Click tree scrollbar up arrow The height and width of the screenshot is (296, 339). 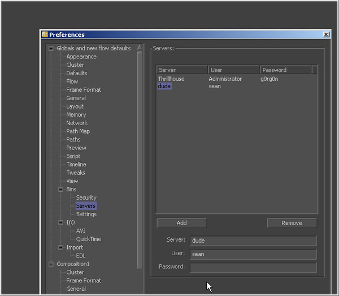[140, 48]
